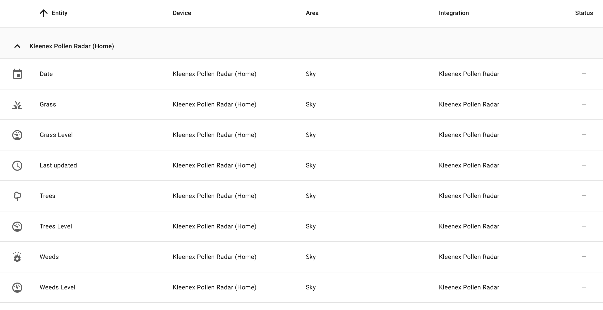Click the integration name in the Weeds Level row
The image size is (603, 310).
[469, 287]
